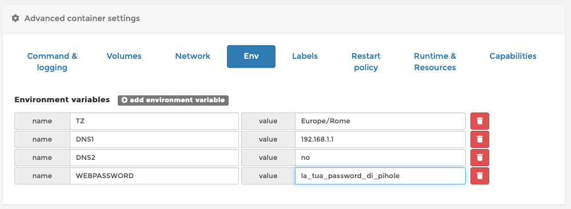This screenshot has height=209, width=571.
Task: Go to the Network tab
Action: pos(193,56)
